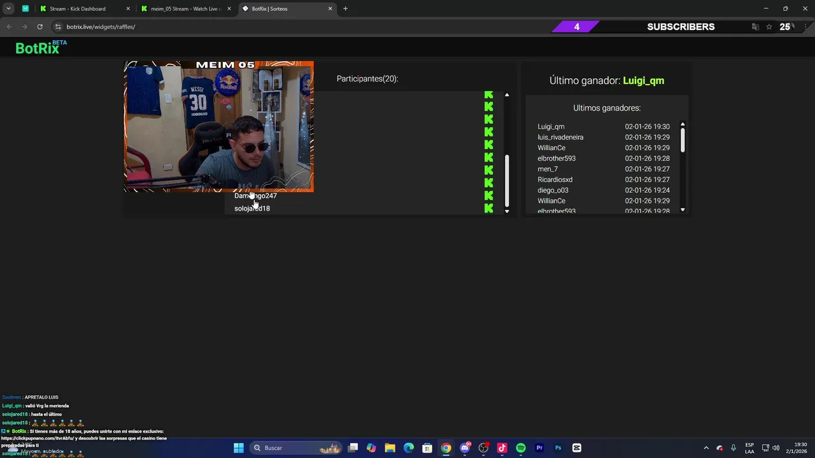Click timestamp 02-01-26 19:24
815x458 pixels.
(647, 190)
